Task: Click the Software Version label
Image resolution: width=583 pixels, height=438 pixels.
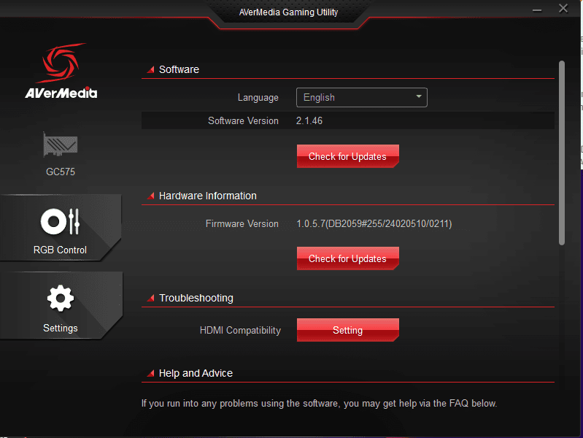Action: (x=243, y=120)
